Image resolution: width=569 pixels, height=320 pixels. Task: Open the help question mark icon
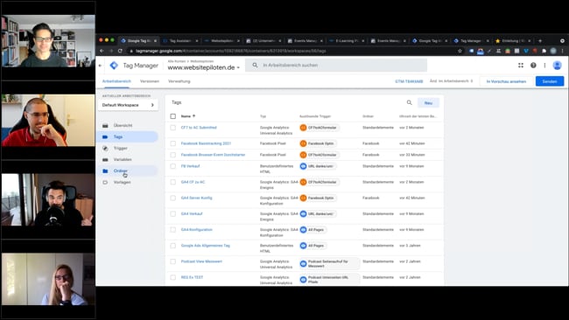(x=533, y=66)
